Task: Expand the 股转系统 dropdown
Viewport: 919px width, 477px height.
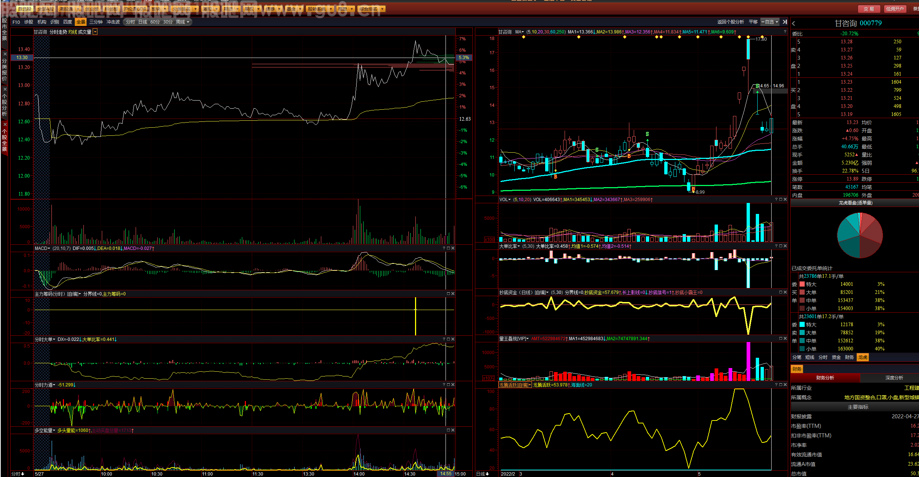Action: pyautogui.click(x=331, y=9)
